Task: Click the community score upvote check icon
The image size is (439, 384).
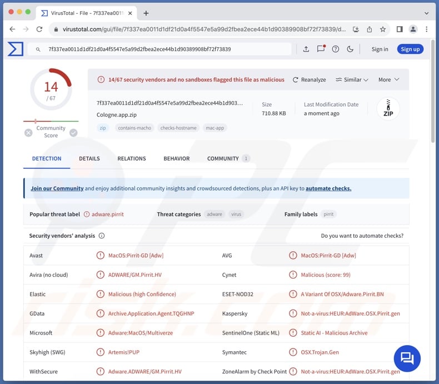Action: point(74,133)
